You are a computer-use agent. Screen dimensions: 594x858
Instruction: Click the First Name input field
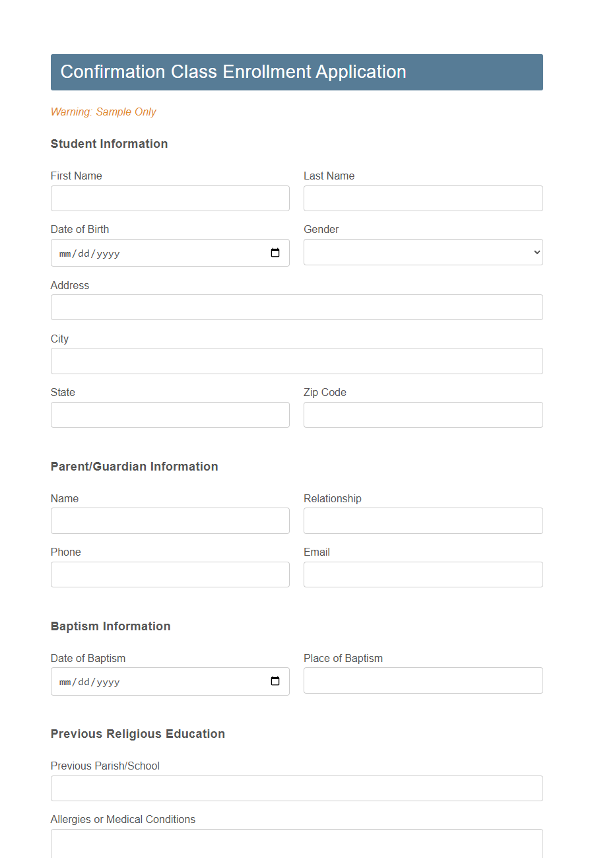[170, 198]
